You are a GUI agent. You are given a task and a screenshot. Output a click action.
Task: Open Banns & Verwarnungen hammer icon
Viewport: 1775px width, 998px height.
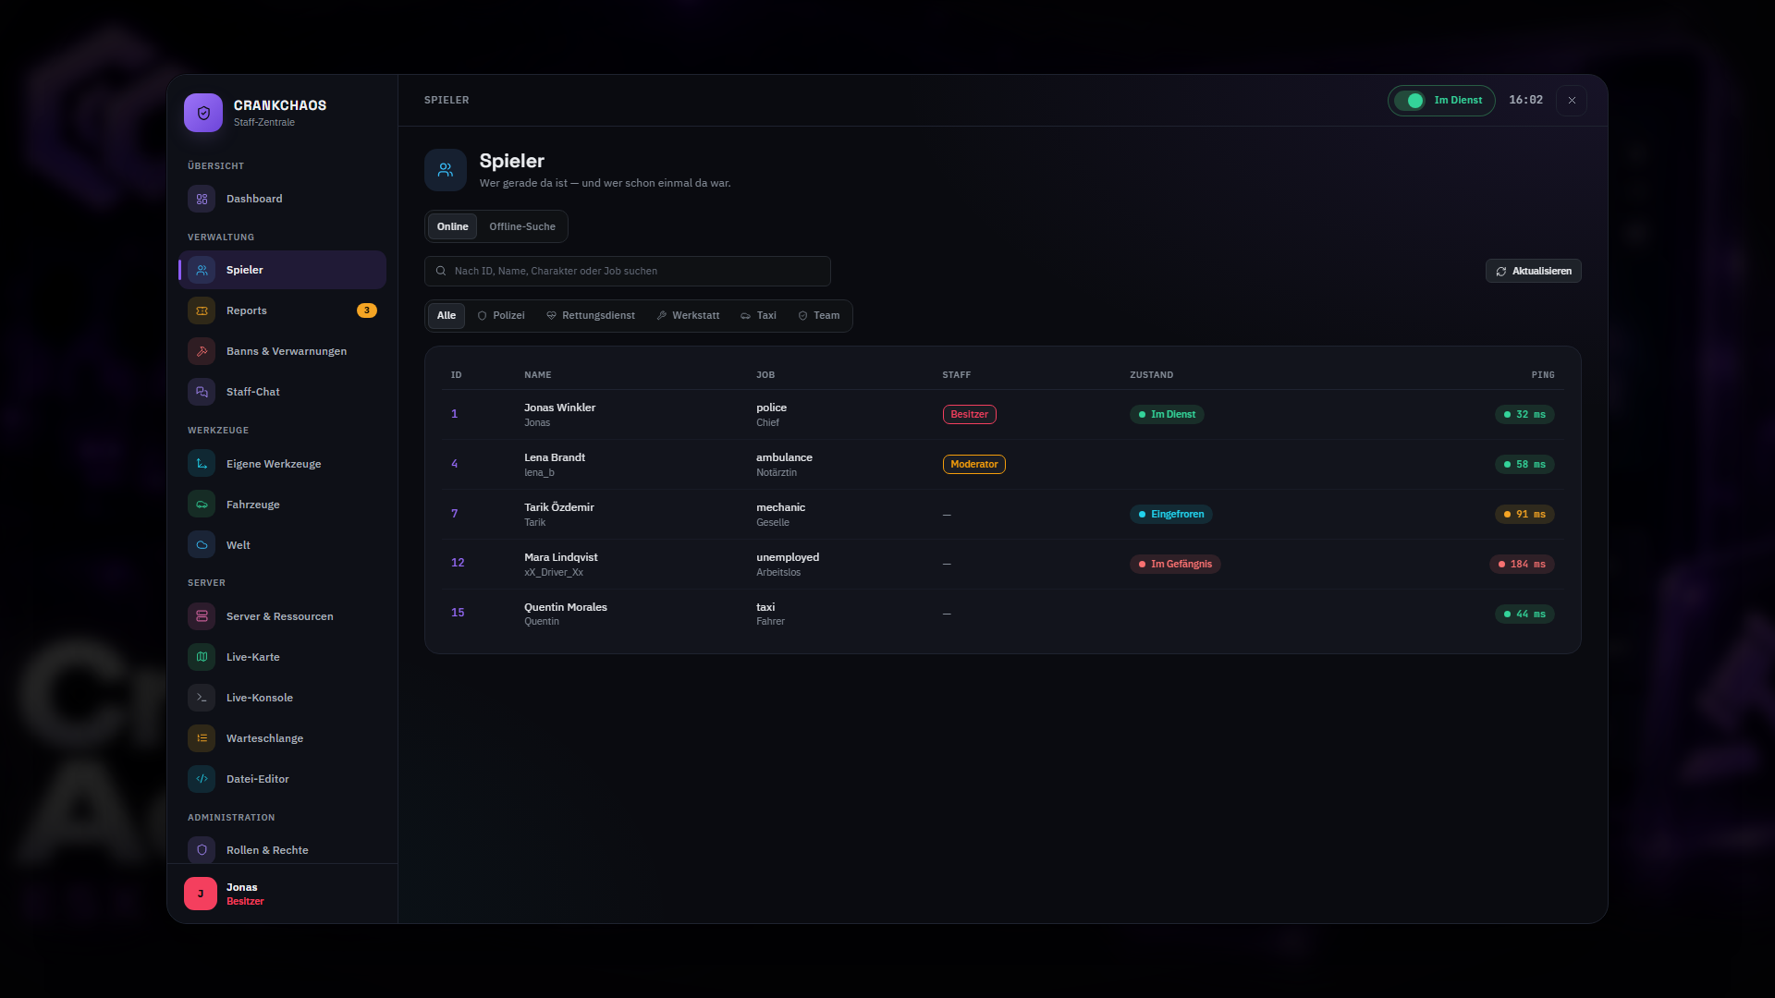[202, 351]
